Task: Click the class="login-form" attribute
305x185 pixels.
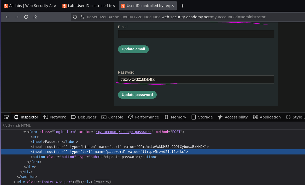Action: pos(58,132)
